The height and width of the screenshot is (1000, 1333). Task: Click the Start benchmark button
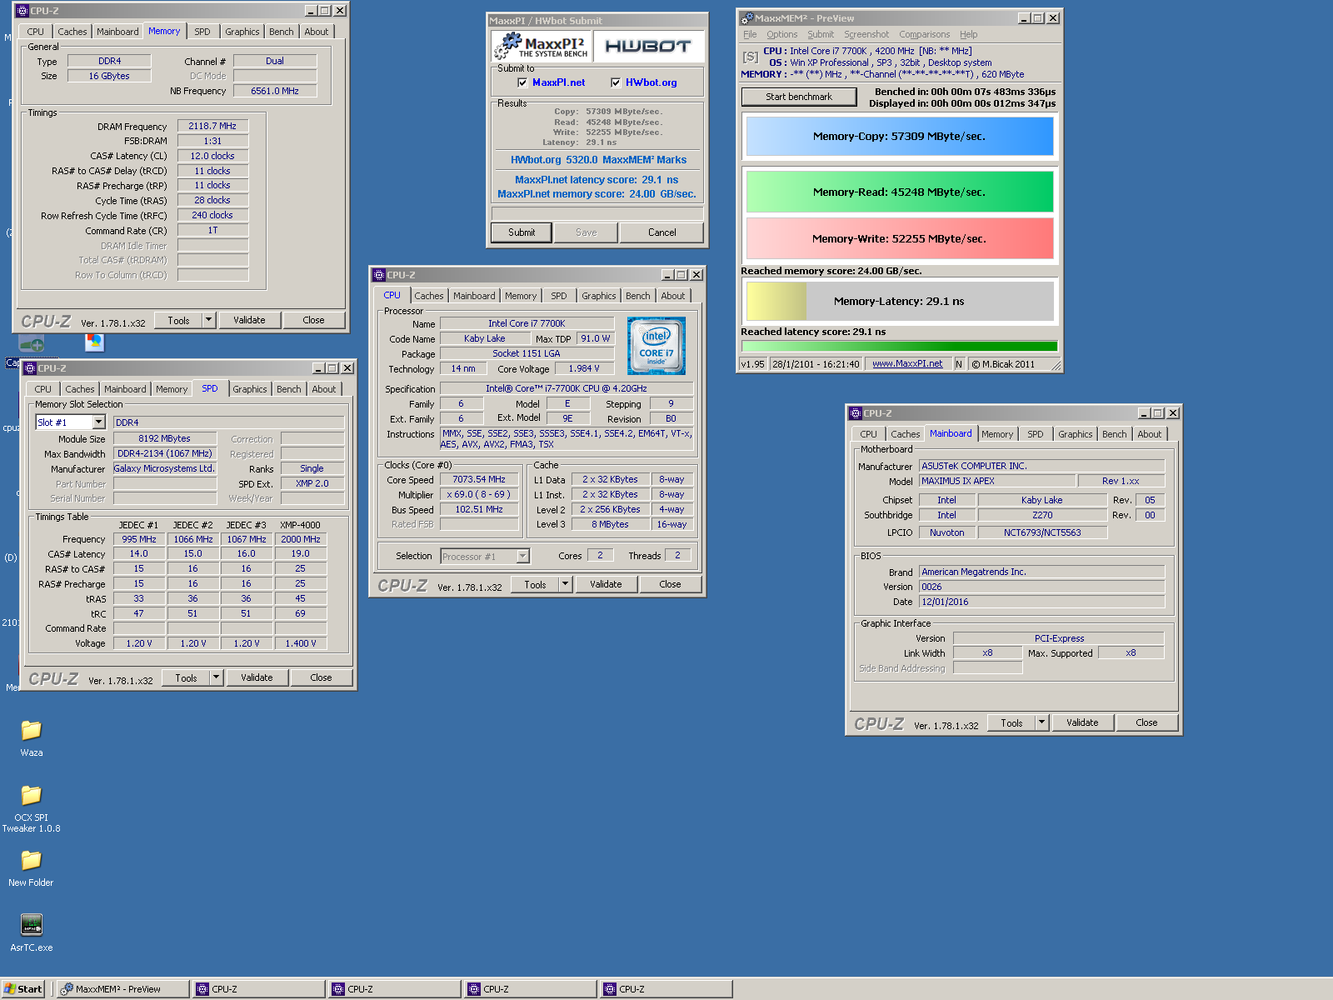coord(799,97)
